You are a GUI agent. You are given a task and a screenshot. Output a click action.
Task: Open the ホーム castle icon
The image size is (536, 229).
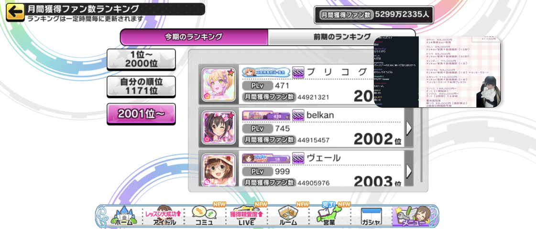(122, 217)
